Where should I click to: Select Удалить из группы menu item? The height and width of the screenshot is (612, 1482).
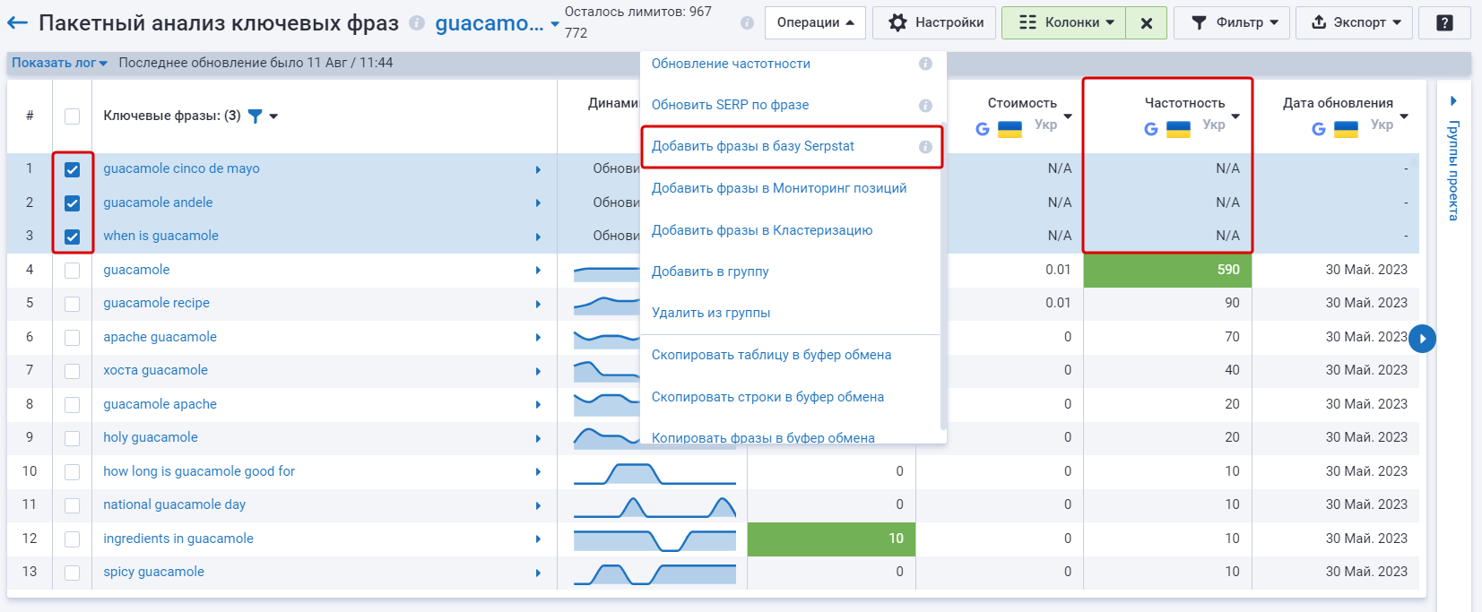tap(711, 313)
